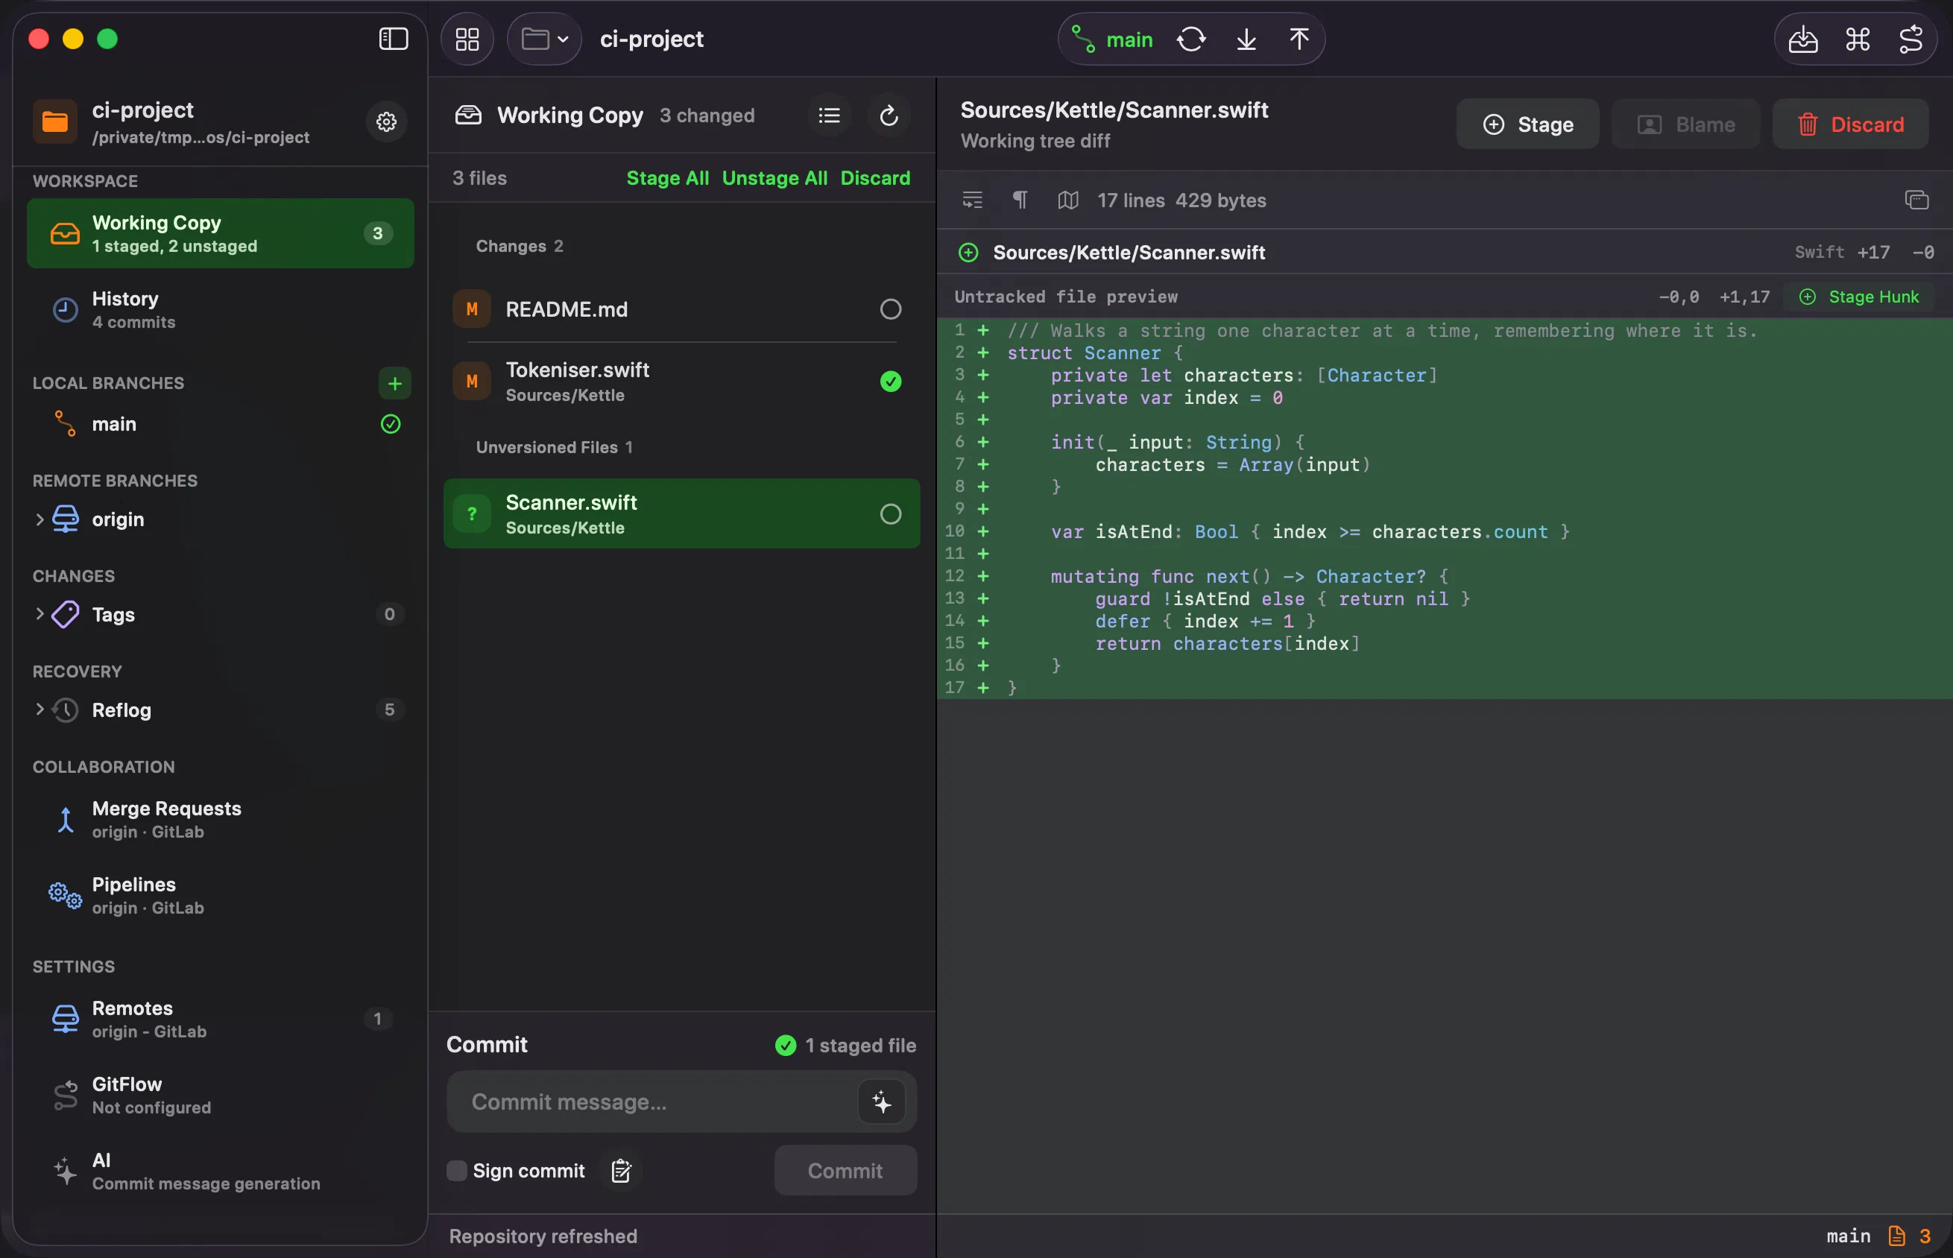This screenshot has height=1258, width=1953.
Task: Expand the Tags group
Action: (40, 614)
